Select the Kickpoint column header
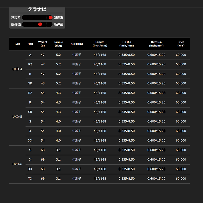Viewport: 203px width, 203px height. coord(77,44)
